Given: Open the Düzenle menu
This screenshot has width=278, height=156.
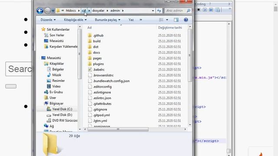Looking at the screenshot, I should tap(48, 20).
